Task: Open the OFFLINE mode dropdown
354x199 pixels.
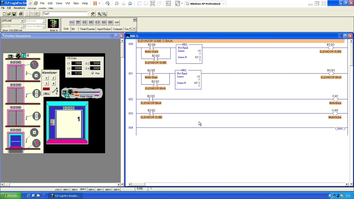Action: coord(22,21)
